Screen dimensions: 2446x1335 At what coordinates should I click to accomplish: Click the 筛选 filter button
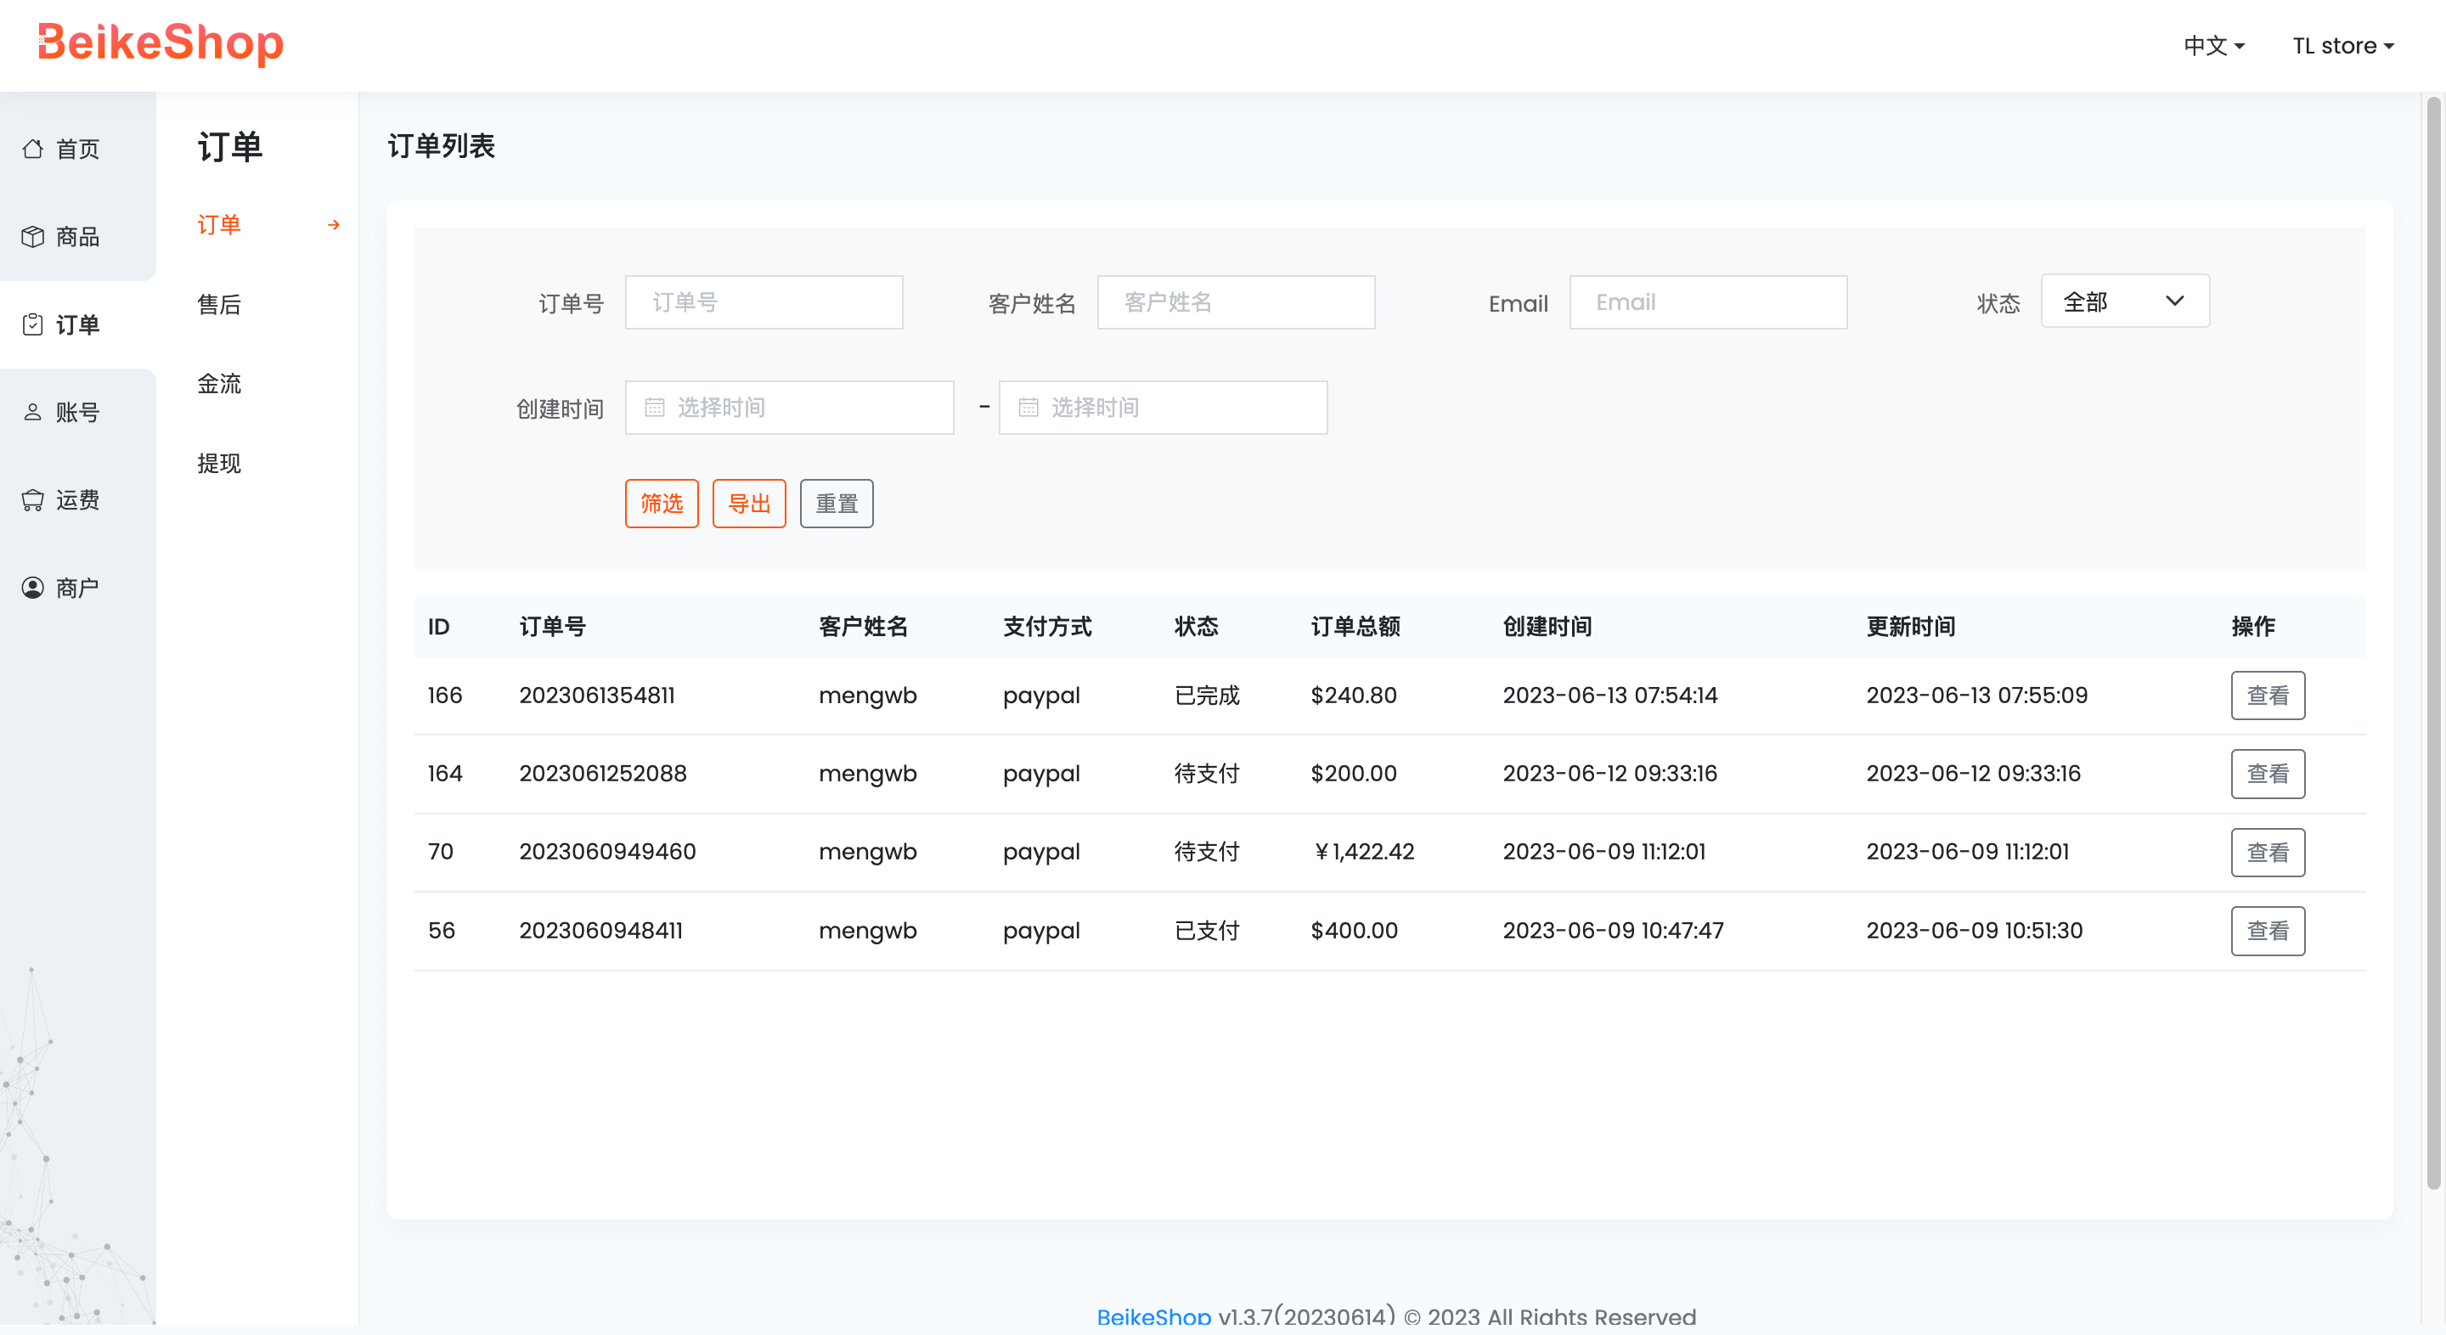tap(661, 504)
